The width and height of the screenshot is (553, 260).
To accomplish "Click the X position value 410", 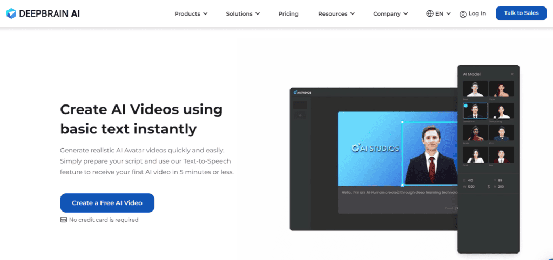I will coord(470,180).
